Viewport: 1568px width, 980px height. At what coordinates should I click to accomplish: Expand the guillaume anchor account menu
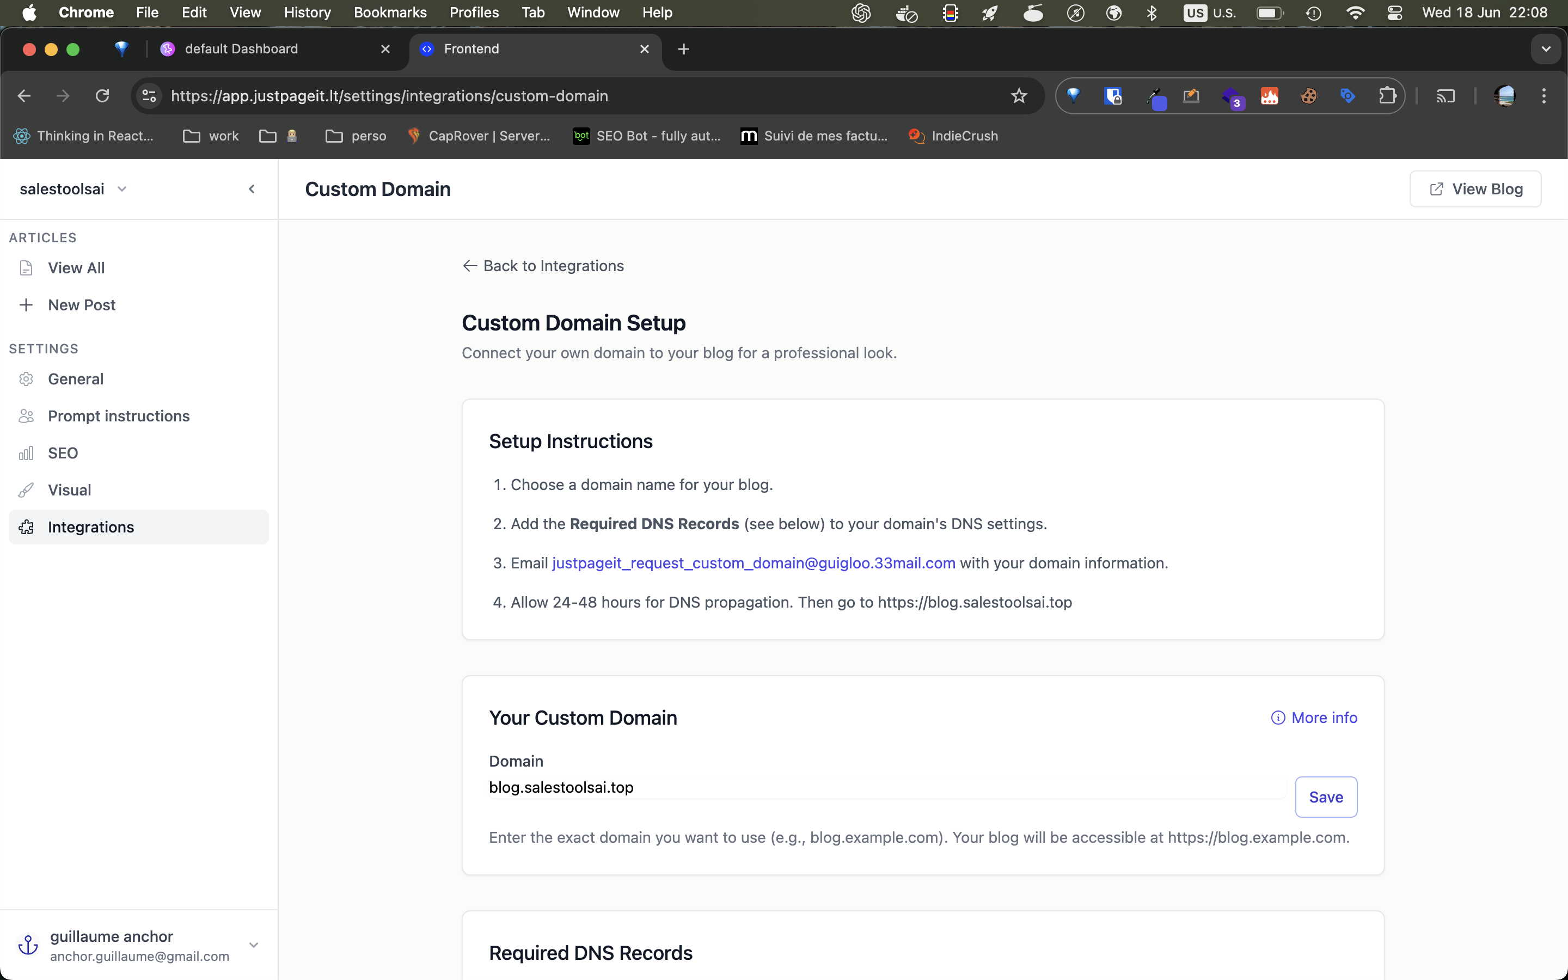(254, 945)
